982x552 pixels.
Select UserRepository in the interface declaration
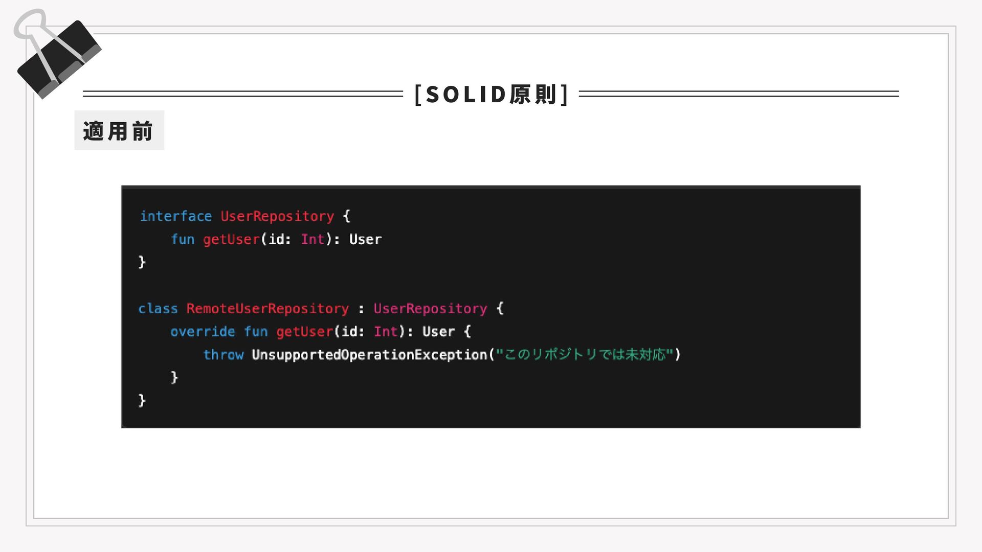[277, 217]
